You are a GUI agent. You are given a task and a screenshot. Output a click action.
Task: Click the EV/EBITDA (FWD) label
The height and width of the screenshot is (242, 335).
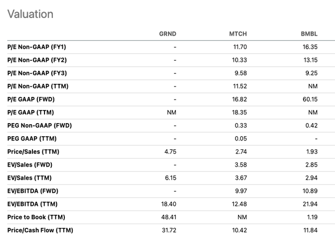point(32,191)
